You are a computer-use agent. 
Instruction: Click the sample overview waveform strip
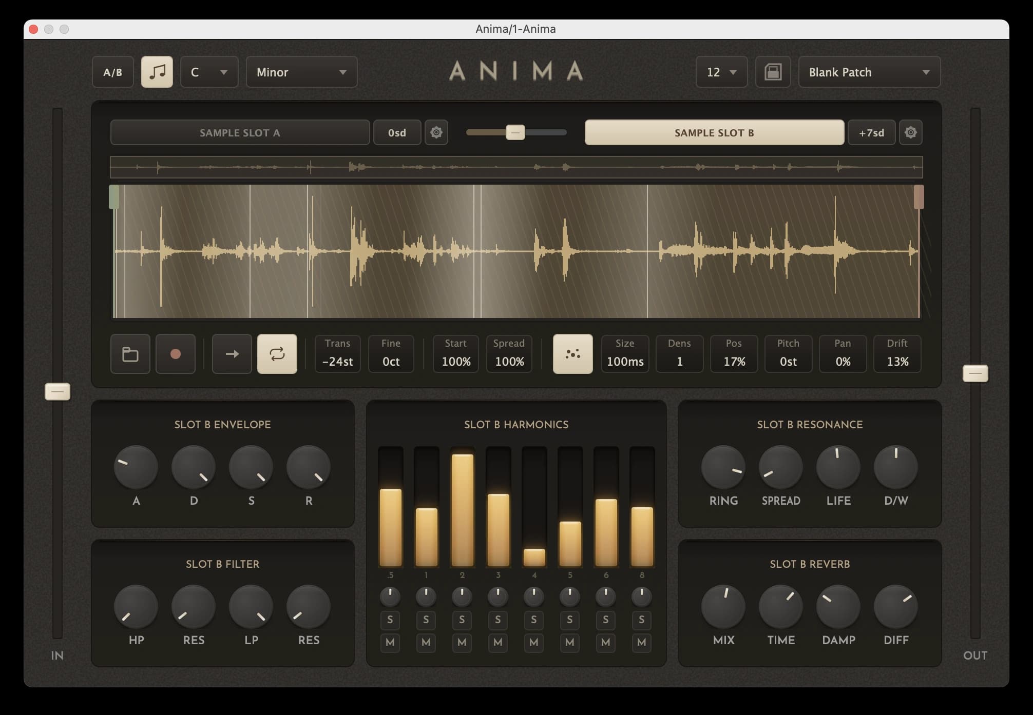pyautogui.click(x=516, y=167)
